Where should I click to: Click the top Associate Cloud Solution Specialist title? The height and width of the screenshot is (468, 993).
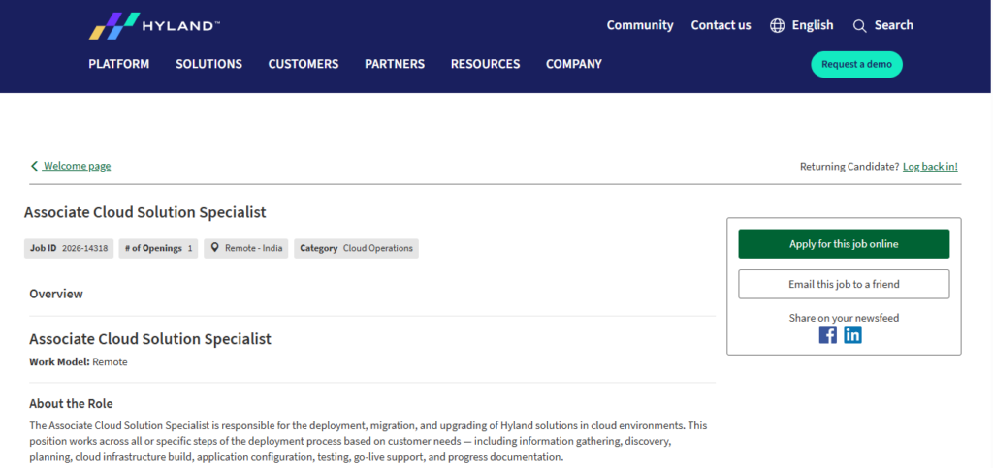click(145, 212)
